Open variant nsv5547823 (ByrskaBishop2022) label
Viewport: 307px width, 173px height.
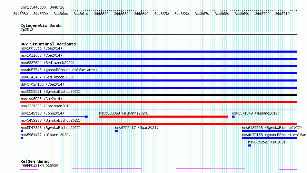point(51,128)
